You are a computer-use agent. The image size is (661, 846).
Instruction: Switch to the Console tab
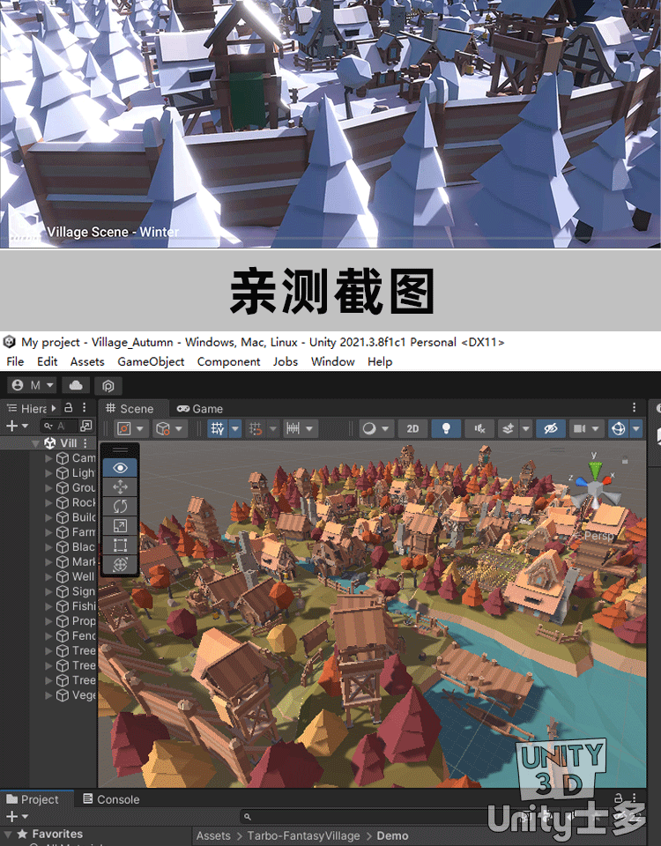point(111,799)
